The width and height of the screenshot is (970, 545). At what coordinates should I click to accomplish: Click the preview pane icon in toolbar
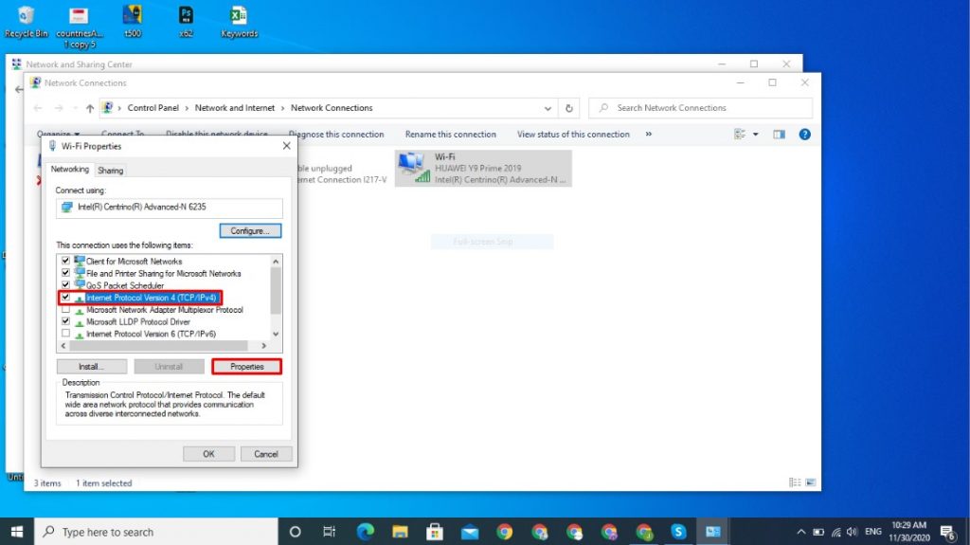point(779,135)
